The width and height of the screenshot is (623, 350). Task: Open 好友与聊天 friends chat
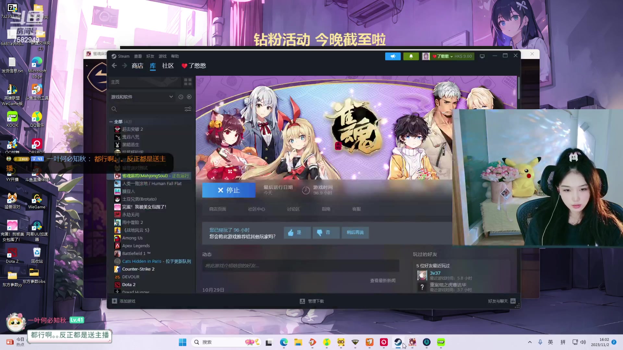(x=502, y=301)
